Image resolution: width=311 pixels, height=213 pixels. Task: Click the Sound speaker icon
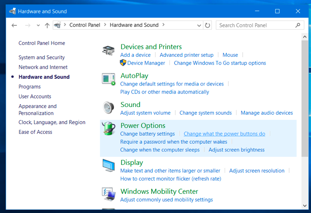coord(109,108)
